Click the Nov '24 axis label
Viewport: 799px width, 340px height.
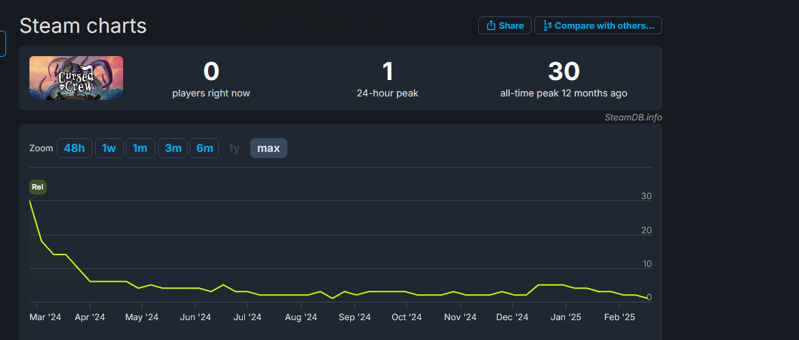click(x=460, y=317)
